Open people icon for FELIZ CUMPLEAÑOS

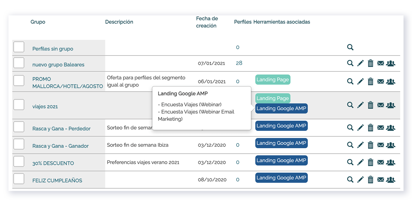[391, 179]
